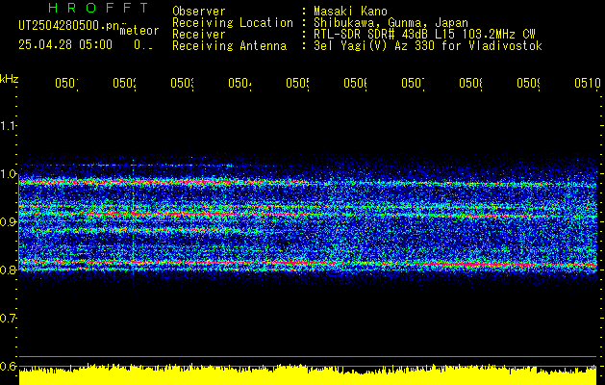Click the 0.9 kHz axis value
Screen dimensions: 605x385
[x=8, y=222]
